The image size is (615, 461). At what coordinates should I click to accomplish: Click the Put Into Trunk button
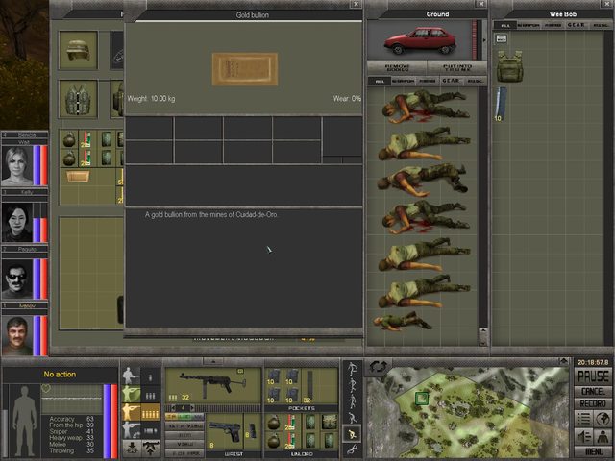coord(457,67)
